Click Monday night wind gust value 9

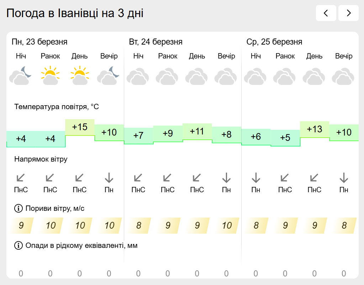point(21,225)
